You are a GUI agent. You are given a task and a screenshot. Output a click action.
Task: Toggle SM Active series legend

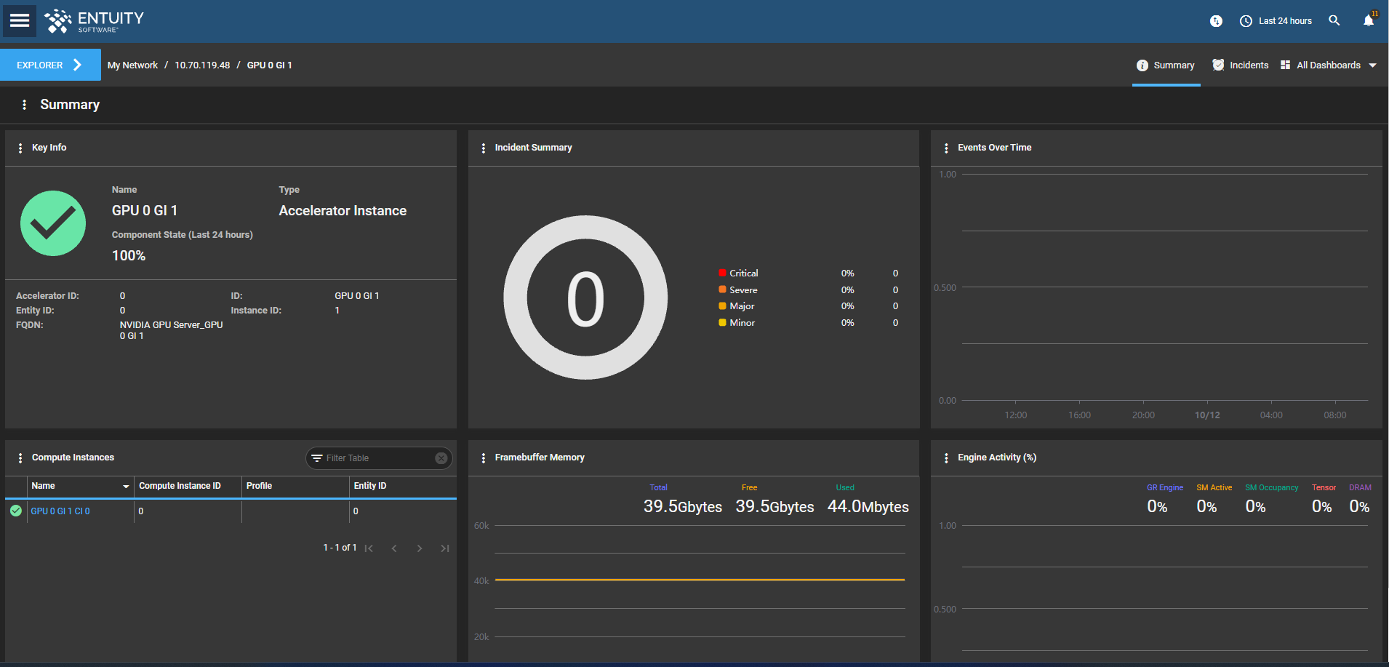1214,487
